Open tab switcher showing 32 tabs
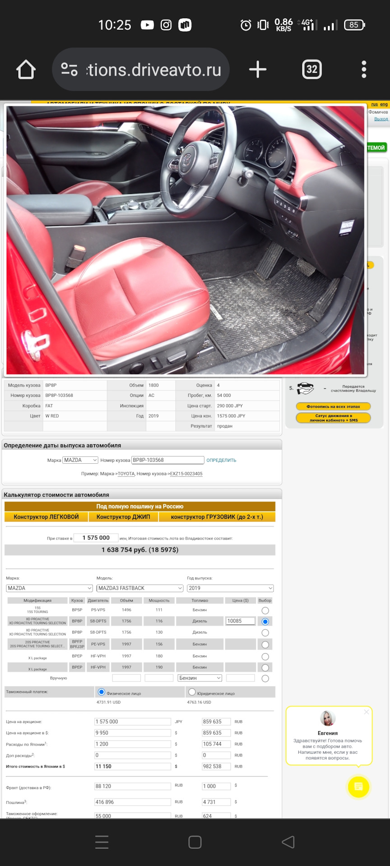Screen dimensions: 390x866 coord(311,69)
